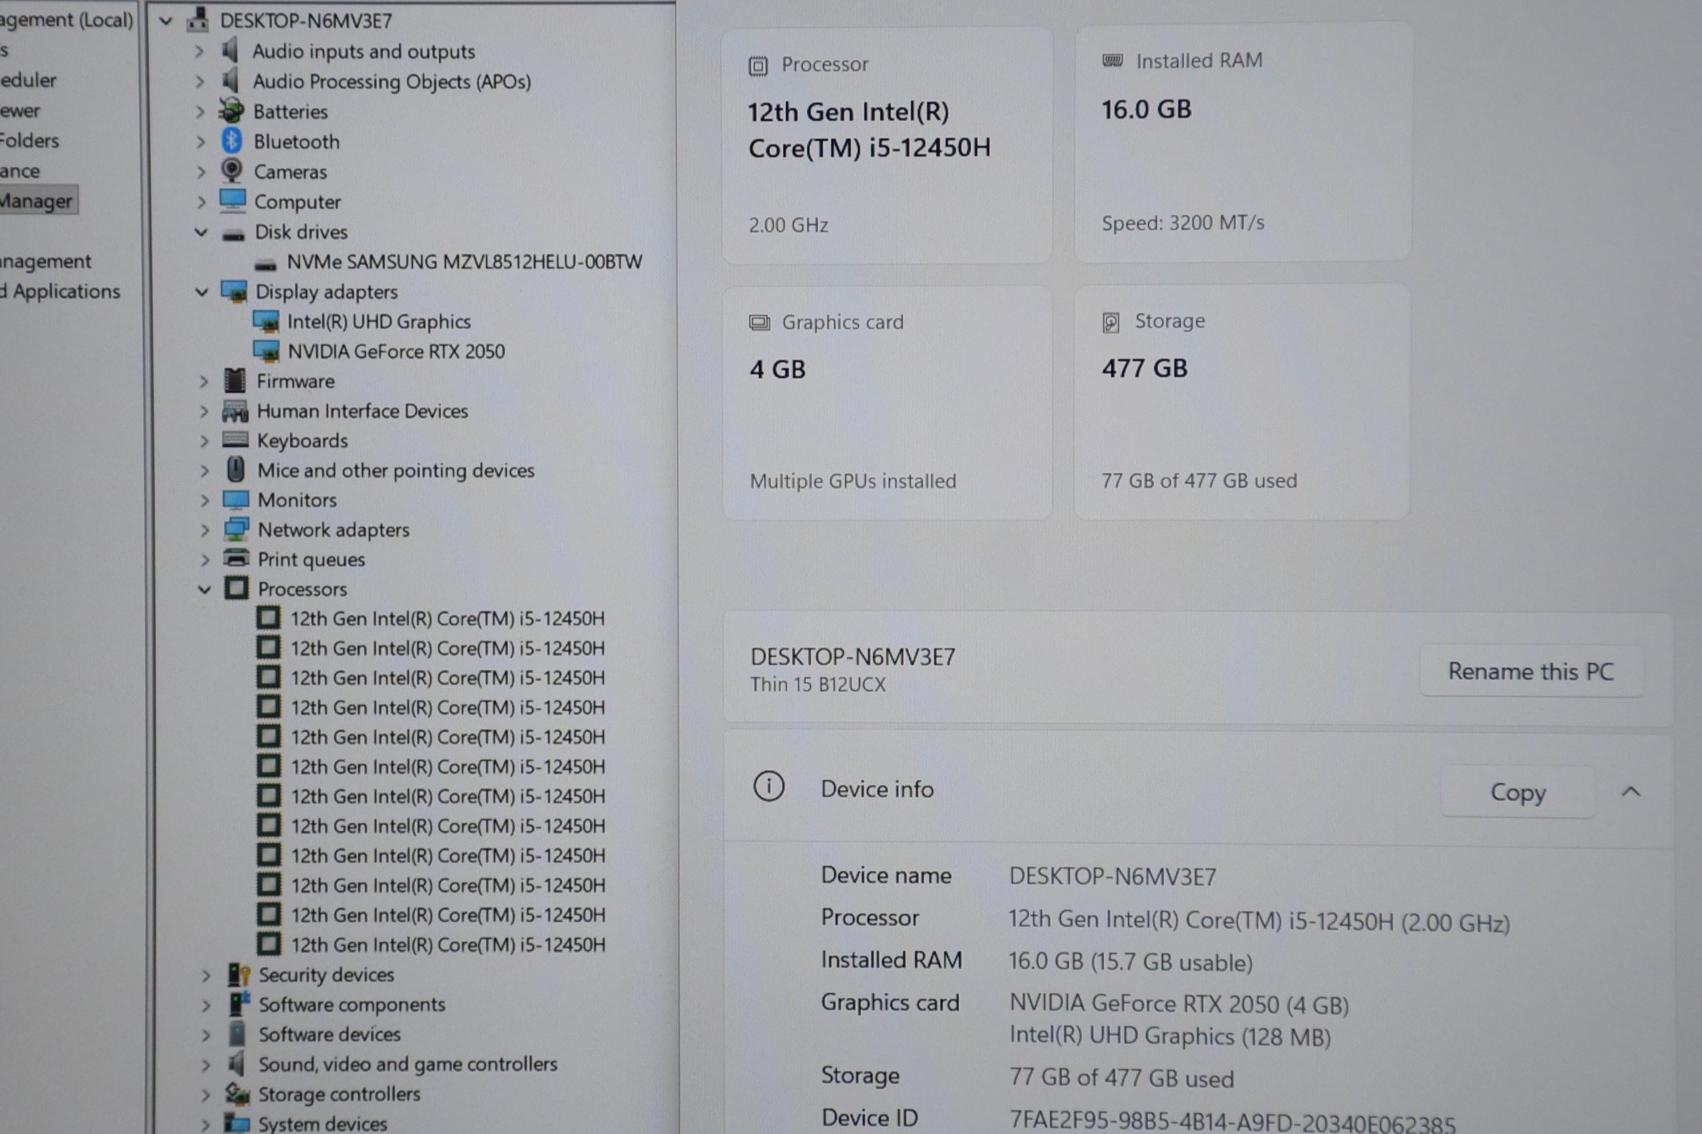Click the Processors category chip icon
Image resolution: width=1702 pixels, height=1134 pixels.
tap(236, 588)
